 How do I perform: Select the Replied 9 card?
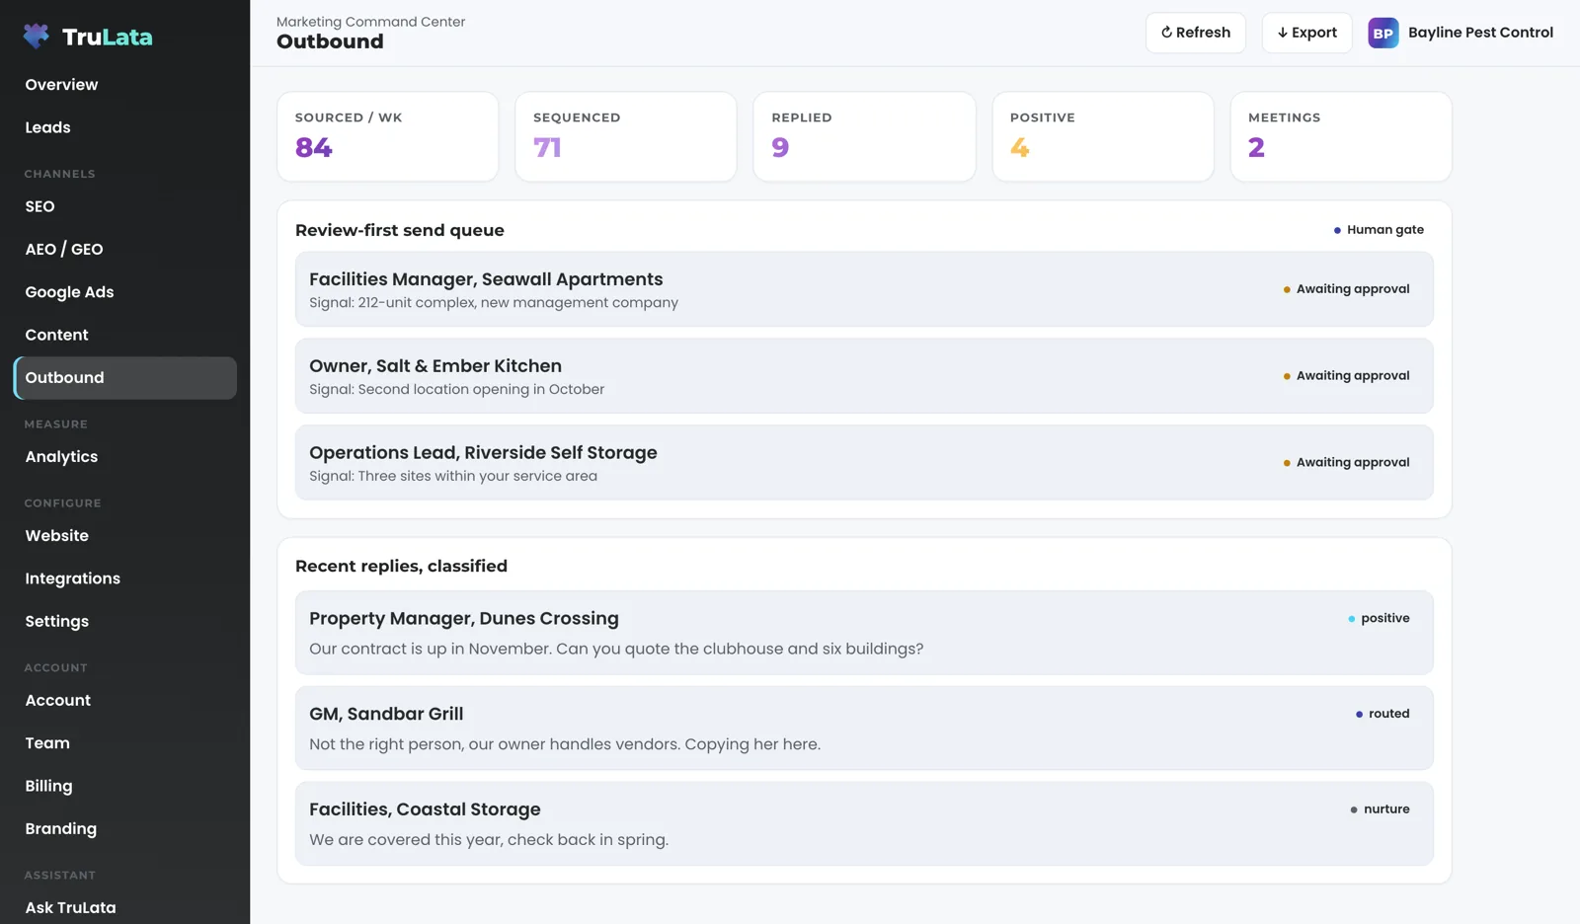point(864,136)
